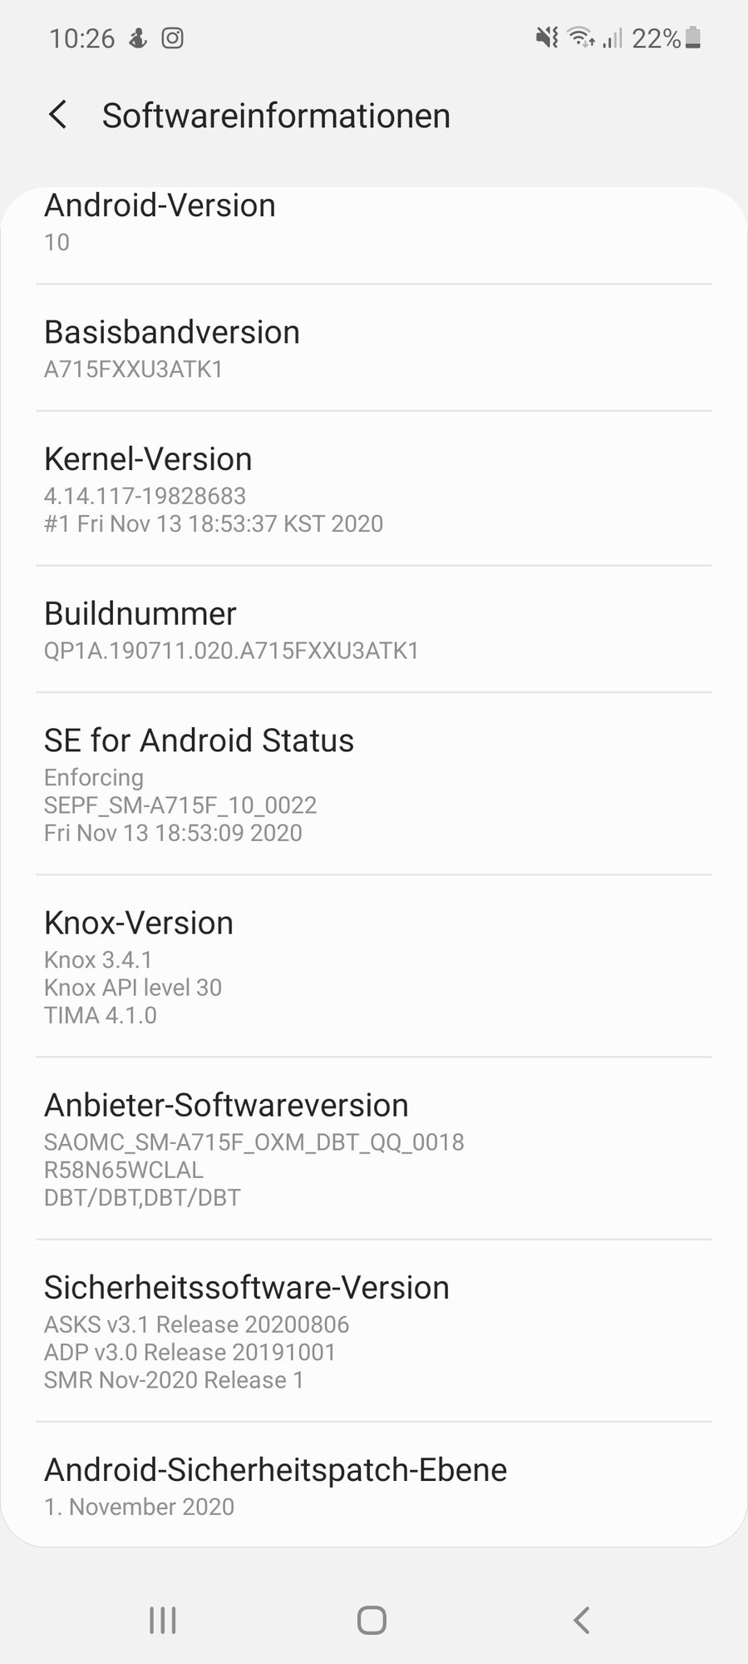Tap the back arrow beside Softwareinformationen
Screen dimensions: 748x1664
57,115
